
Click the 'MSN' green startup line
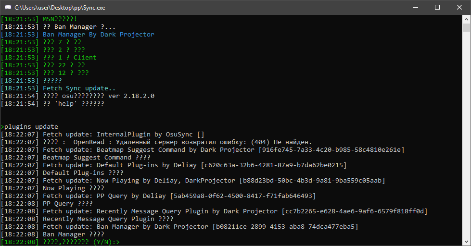point(39,19)
